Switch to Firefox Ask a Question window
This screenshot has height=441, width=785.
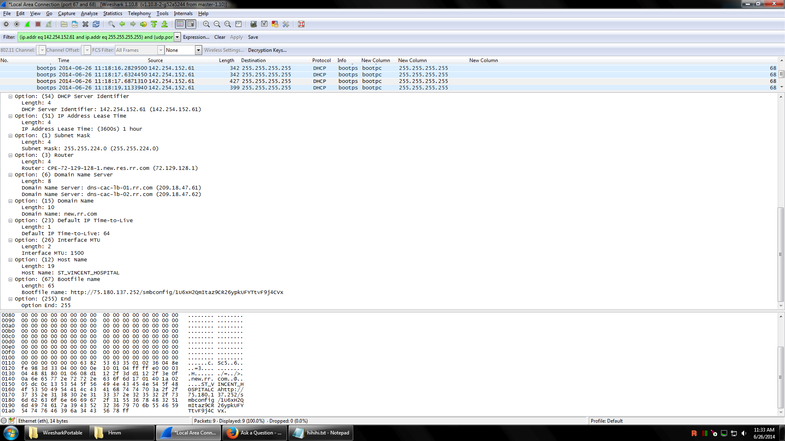coord(255,433)
